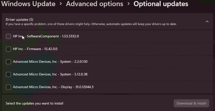Image resolution: width=215 pixels, height=111 pixels.
Task: Mark the AMD Display 31.0.12044.3 checkbox
Action: pos(8,87)
